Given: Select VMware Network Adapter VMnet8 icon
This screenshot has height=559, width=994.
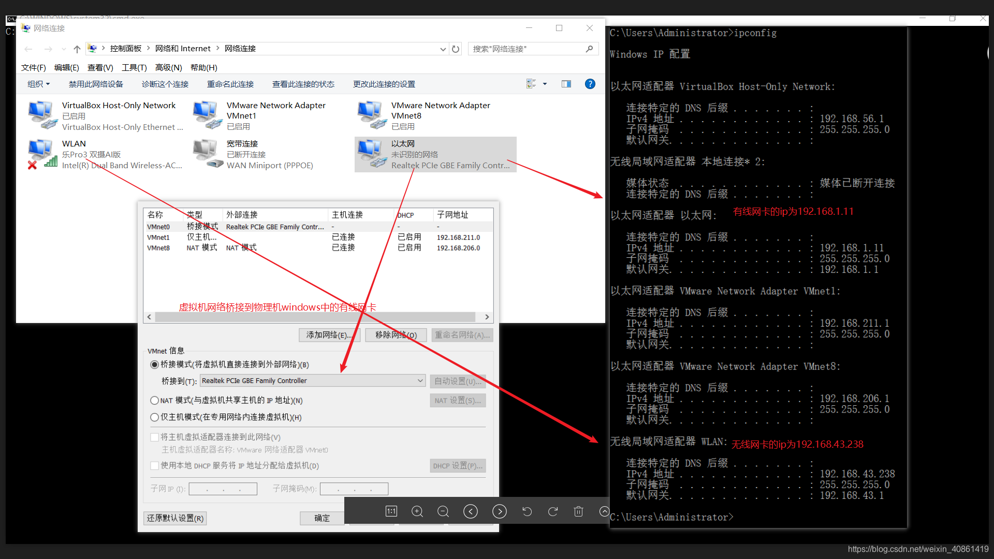Looking at the screenshot, I should [371, 115].
